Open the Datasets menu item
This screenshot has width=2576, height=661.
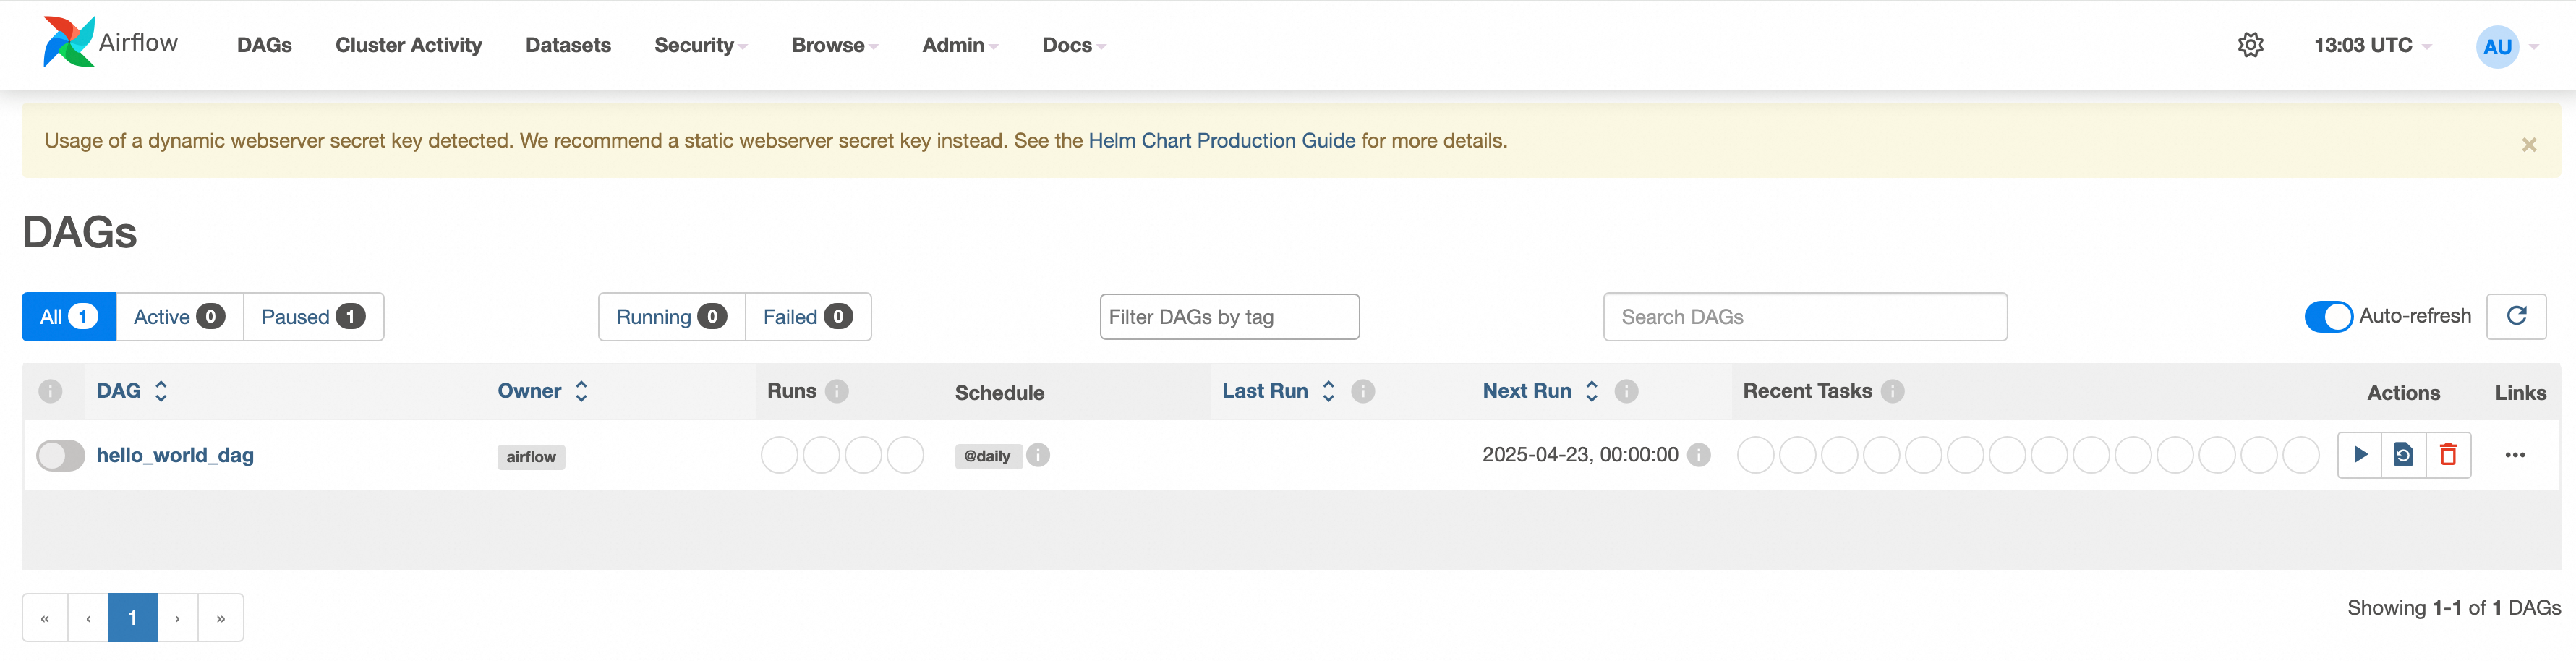coord(568,45)
